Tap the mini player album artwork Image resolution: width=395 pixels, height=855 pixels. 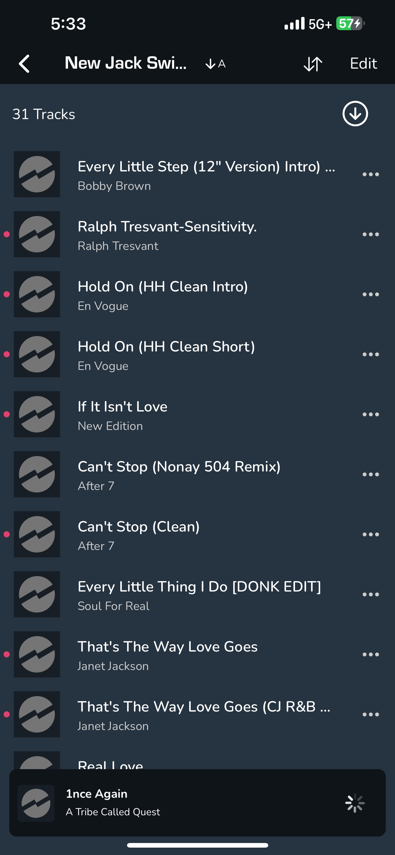36,803
